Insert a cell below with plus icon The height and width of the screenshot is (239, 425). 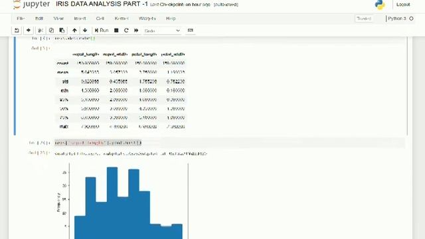click(29, 31)
